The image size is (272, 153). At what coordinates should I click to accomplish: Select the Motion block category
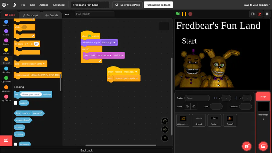6,23
